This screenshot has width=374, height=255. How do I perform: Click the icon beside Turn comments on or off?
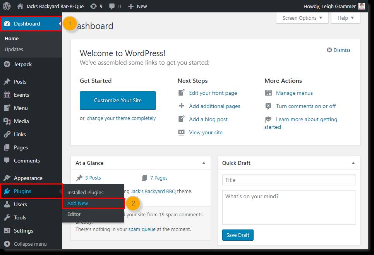tap(268, 106)
